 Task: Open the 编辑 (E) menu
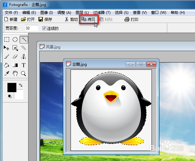pos(29,13)
